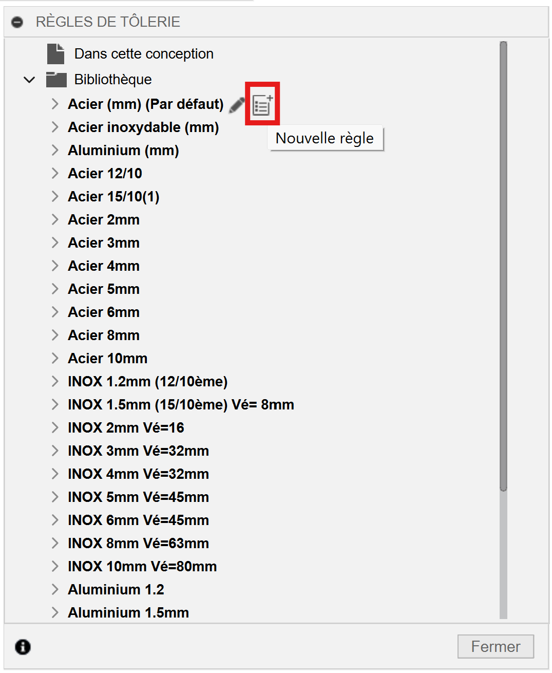
Task: Select the Acier 5mm rule
Action: pos(104,289)
